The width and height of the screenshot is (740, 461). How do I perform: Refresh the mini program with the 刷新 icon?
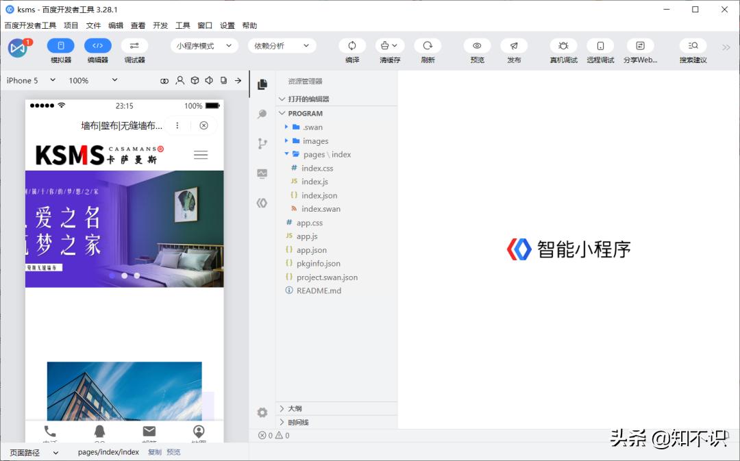point(427,46)
